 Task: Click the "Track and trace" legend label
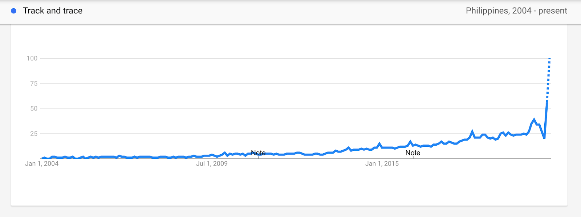pos(53,11)
